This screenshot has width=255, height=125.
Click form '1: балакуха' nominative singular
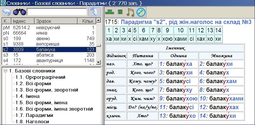(178, 64)
